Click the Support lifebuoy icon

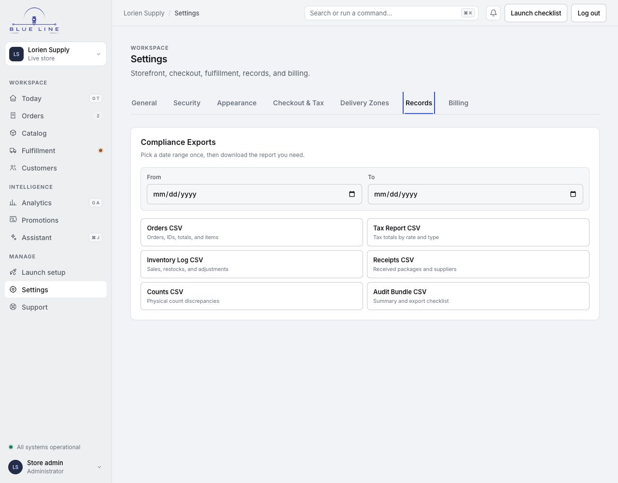[13, 307]
